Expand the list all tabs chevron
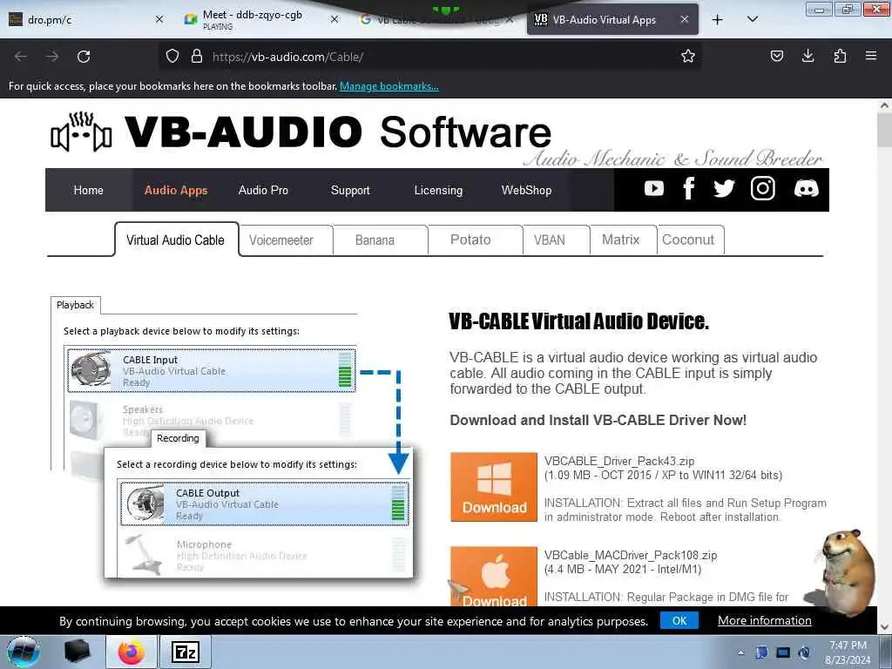The width and height of the screenshot is (892, 669). [752, 19]
